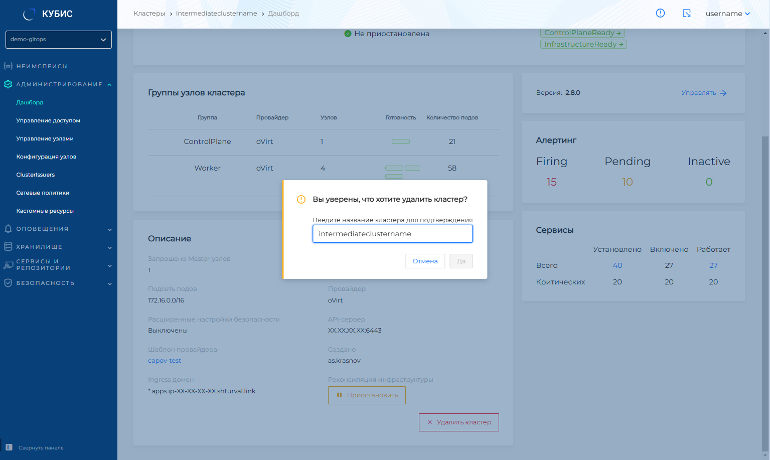Open the info alert icon in header

click(x=660, y=14)
